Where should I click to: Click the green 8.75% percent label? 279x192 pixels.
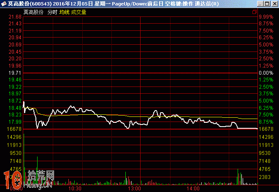pos(266,122)
